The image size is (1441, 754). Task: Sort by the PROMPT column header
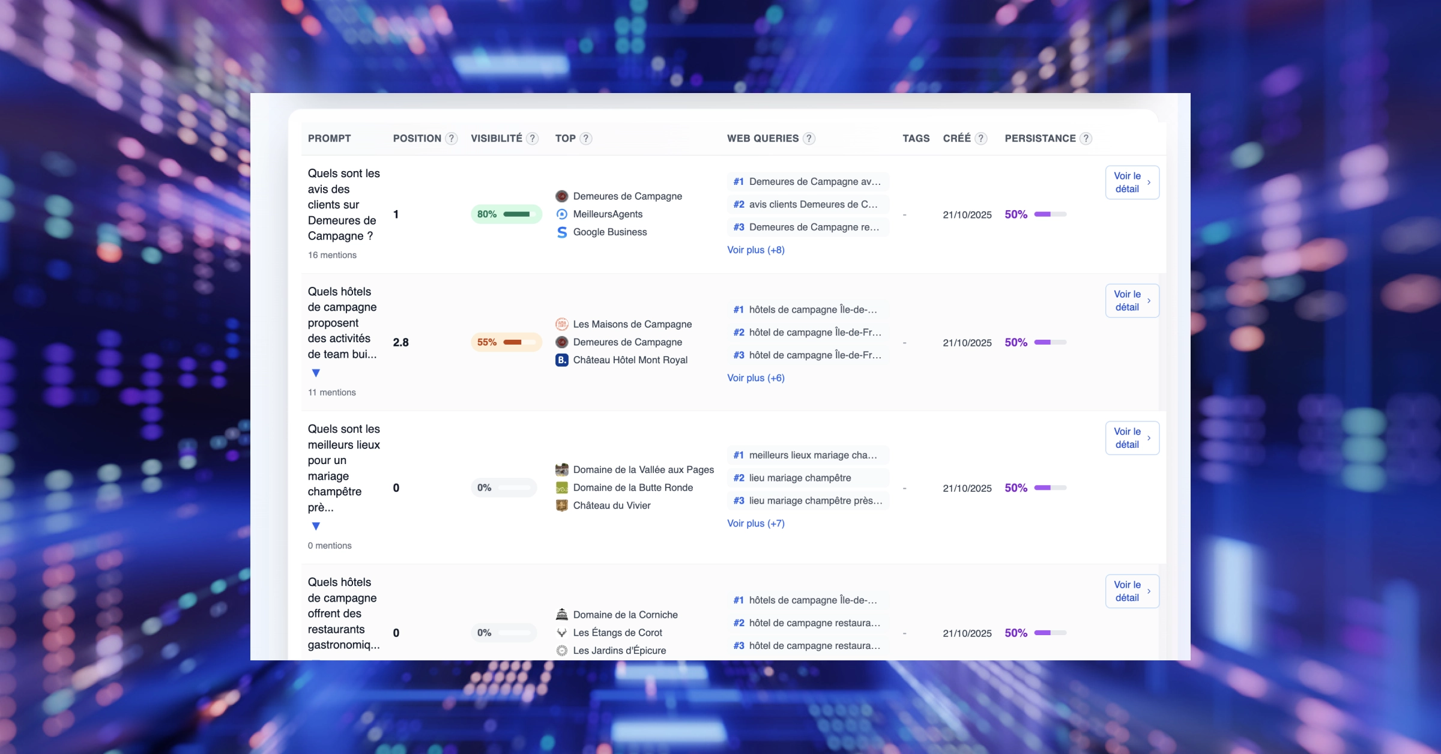click(x=329, y=139)
